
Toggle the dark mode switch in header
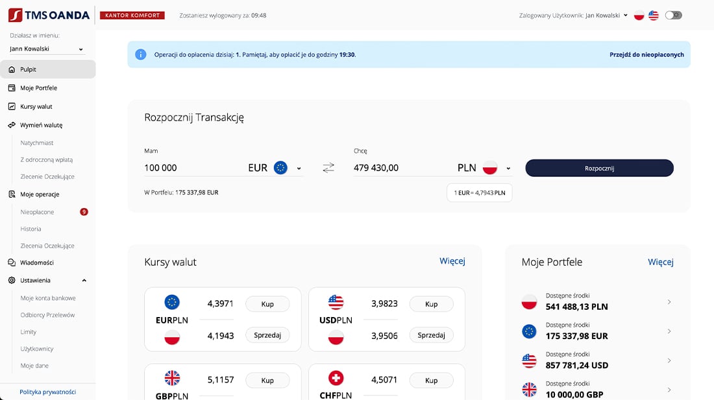click(673, 15)
